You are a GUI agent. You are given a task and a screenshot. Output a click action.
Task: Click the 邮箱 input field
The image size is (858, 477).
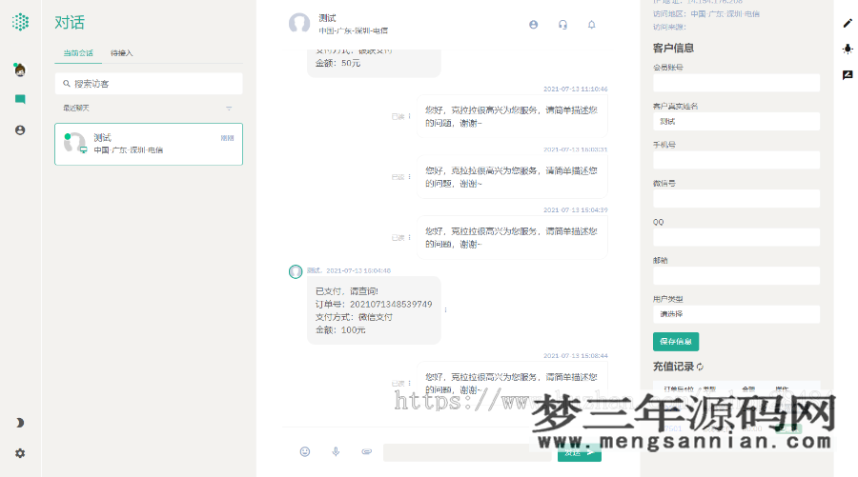[737, 275]
